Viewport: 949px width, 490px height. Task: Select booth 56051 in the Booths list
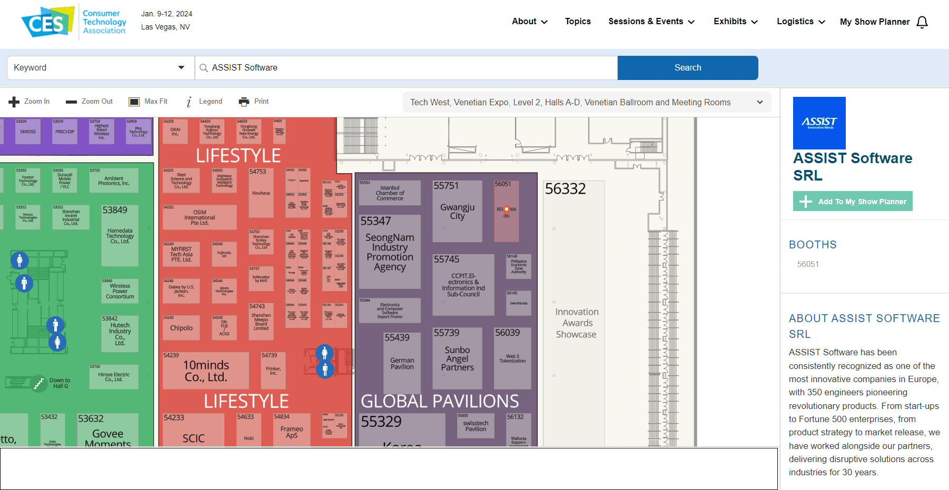point(808,264)
